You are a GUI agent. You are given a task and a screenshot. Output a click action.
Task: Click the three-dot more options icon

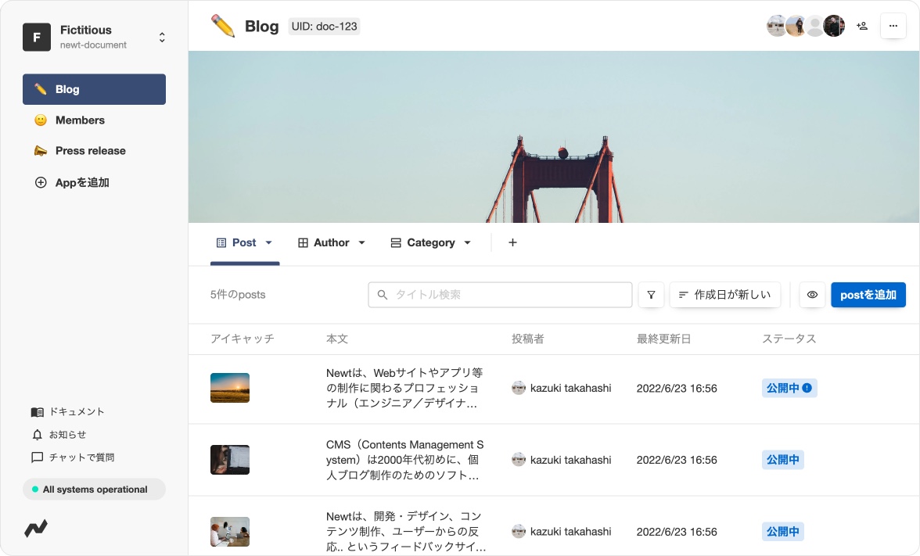[x=893, y=25]
